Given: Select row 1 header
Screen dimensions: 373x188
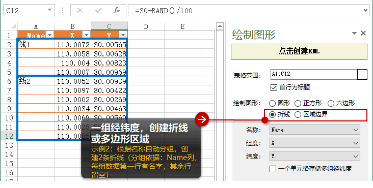Looking at the screenshot, I should (9, 36).
